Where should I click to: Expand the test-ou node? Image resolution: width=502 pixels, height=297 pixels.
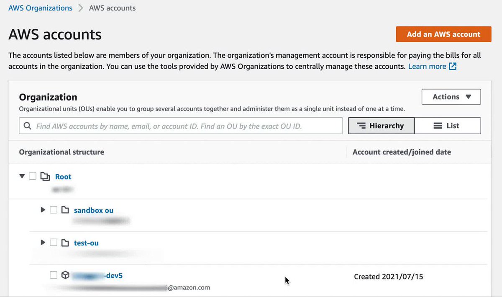(x=43, y=243)
